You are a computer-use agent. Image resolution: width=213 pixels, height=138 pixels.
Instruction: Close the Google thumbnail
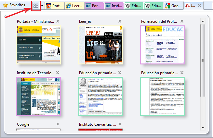click(x=58, y=124)
